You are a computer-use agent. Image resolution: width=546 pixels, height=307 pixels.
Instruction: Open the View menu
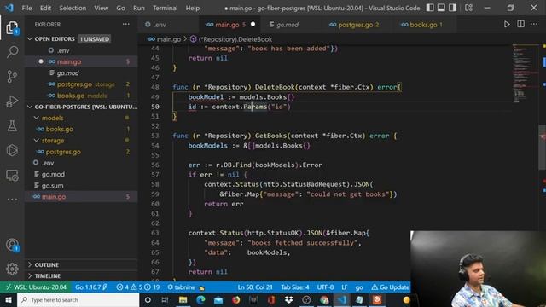coord(101,8)
